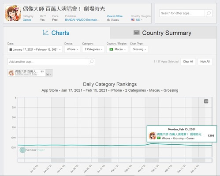Click app name link in chart tooltip
This screenshot has height=176, width=220.
coord(179,134)
